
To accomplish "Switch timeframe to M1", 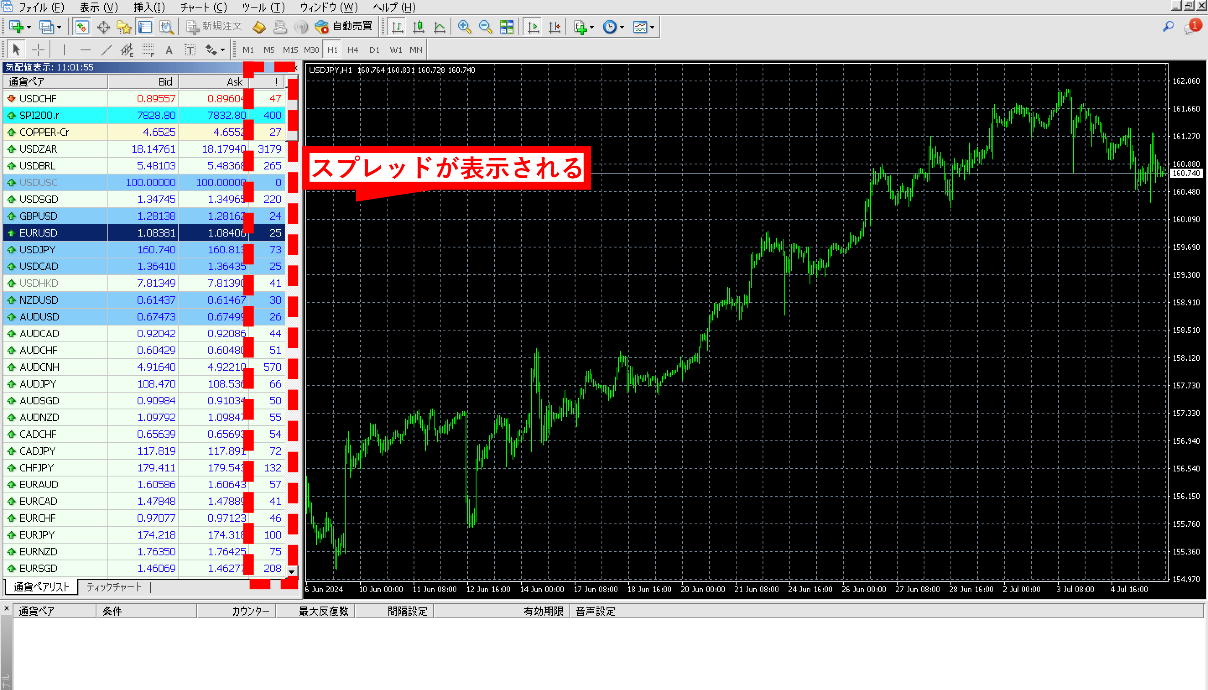I will pos(248,50).
